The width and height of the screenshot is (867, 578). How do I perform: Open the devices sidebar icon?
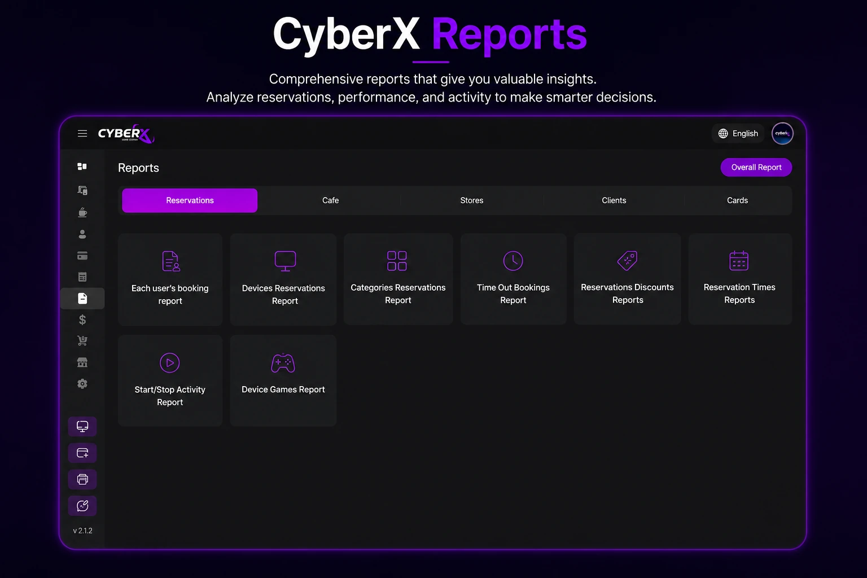click(x=82, y=190)
